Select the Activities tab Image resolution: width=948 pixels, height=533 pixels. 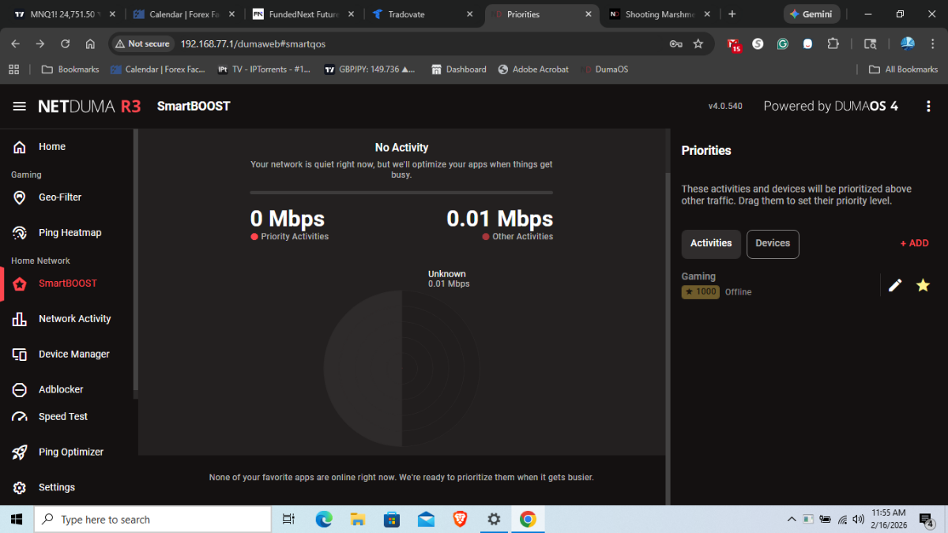pyautogui.click(x=710, y=244)
